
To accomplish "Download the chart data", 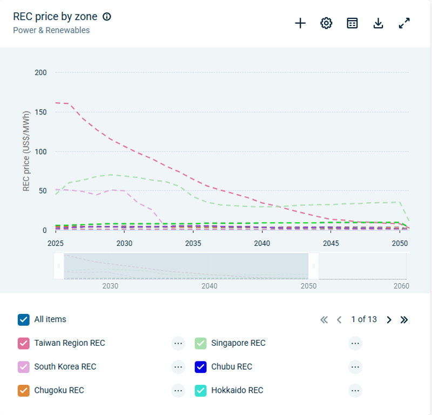I will (379, 23).
